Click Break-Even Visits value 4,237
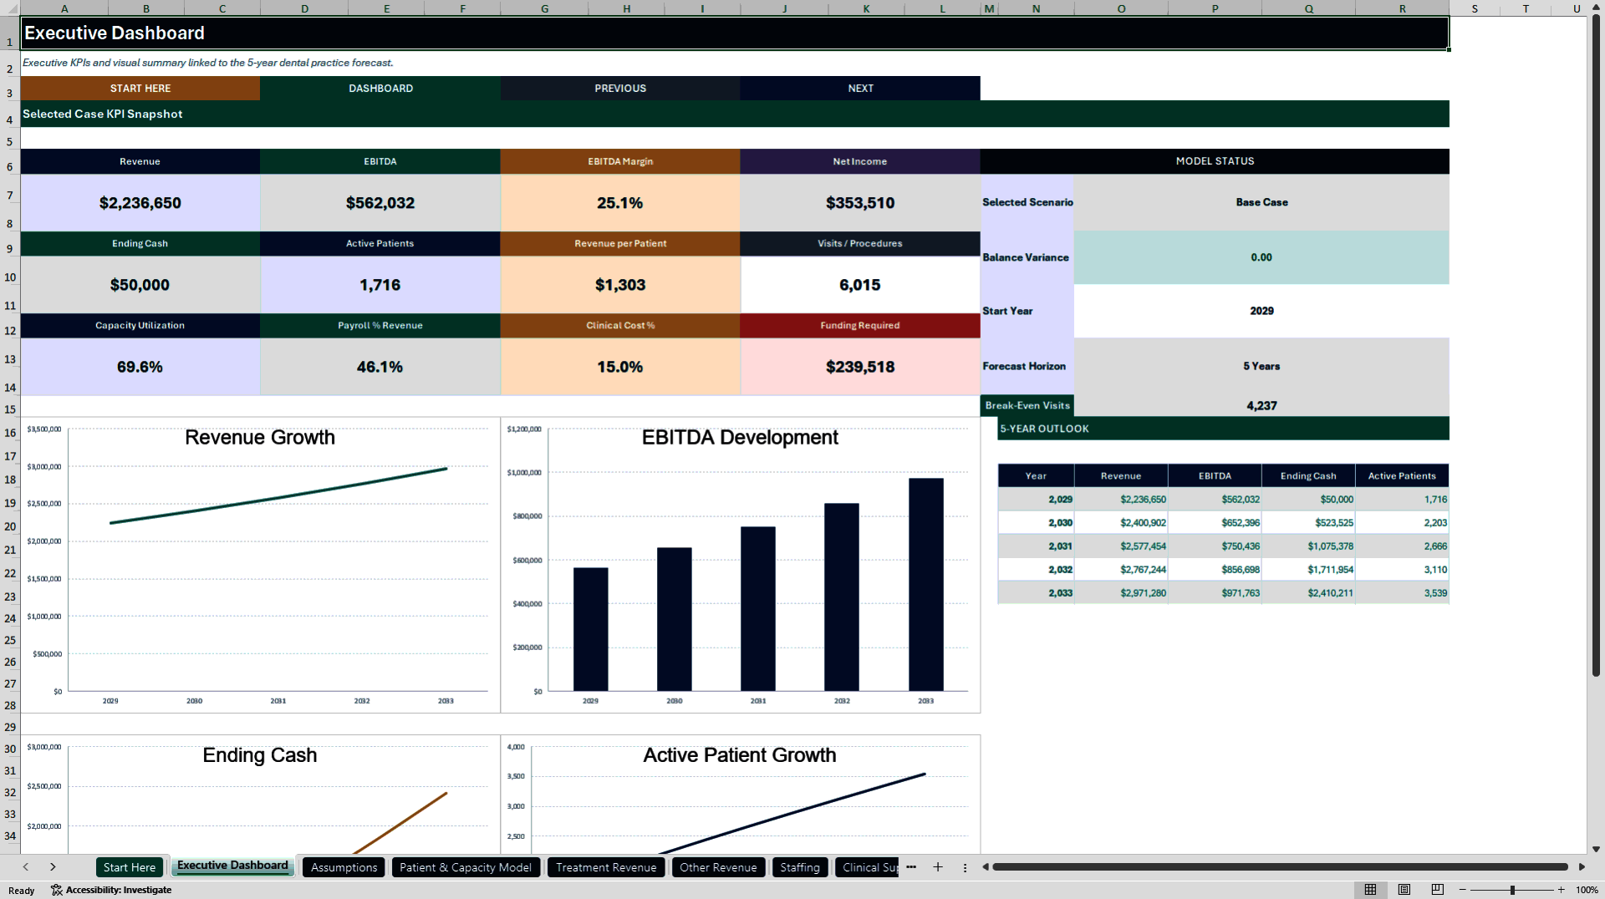Screen dimensions: 1605x899 point(1261,406)
